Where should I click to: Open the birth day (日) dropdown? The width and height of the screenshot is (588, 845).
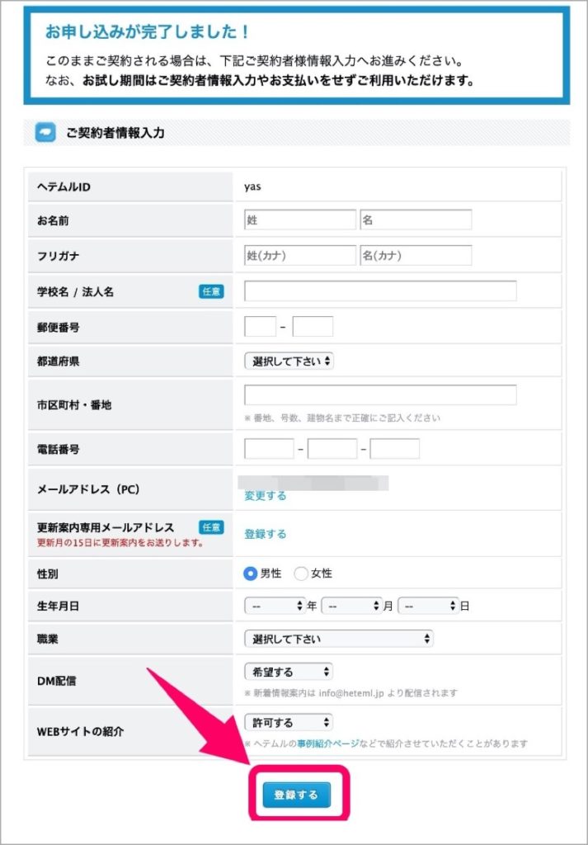click(428, 607)
